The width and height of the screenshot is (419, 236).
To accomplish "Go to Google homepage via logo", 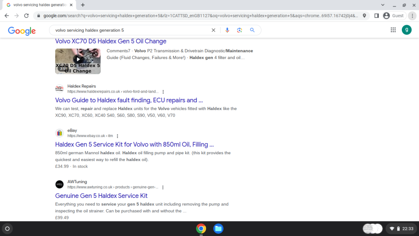I will [x=22, y=31].
